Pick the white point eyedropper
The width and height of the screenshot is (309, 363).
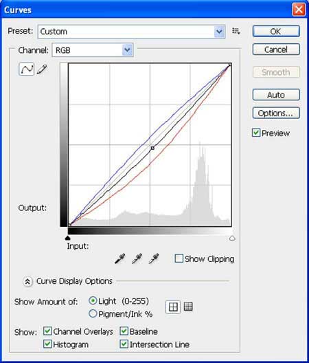154,258
